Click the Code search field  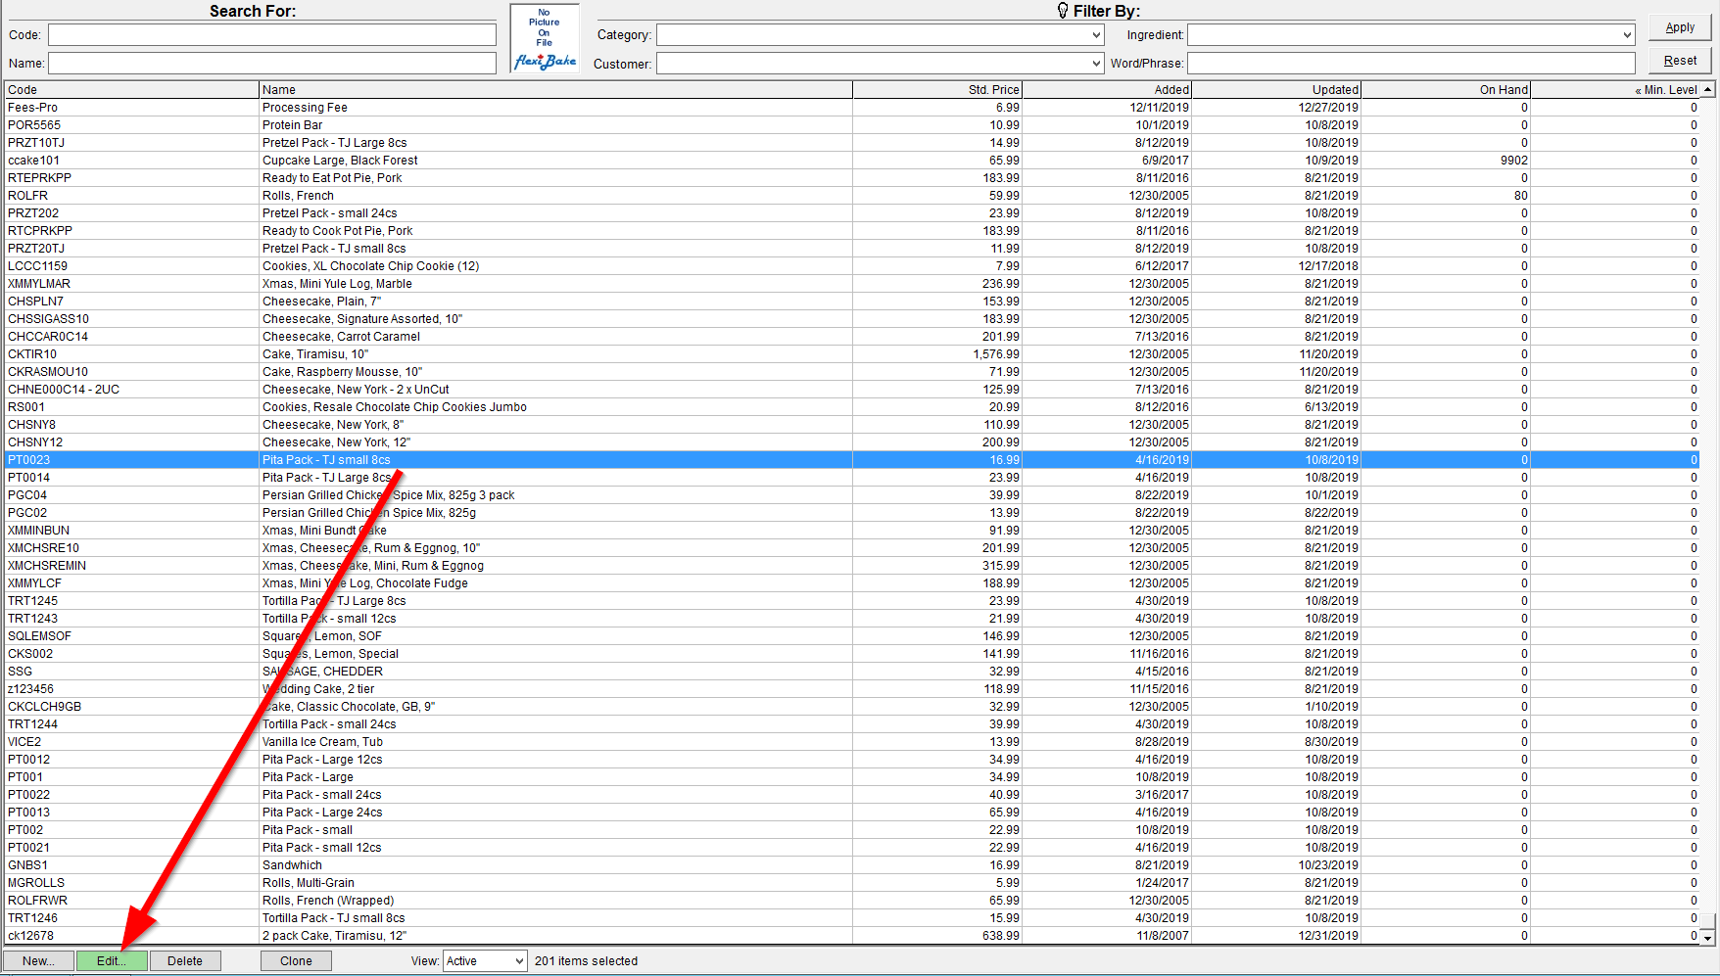click(272, 35)
